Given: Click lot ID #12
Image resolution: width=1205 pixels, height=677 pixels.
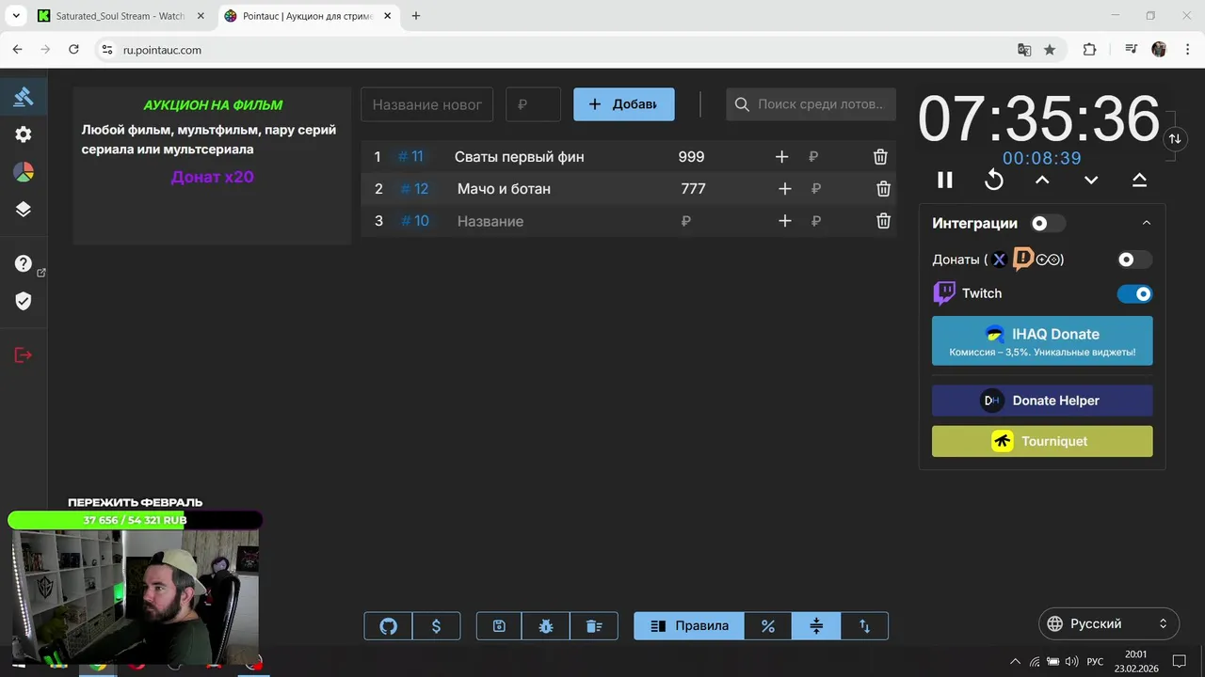Looking at the screenshot, I should pyautogui.click(x=414, y=189).
